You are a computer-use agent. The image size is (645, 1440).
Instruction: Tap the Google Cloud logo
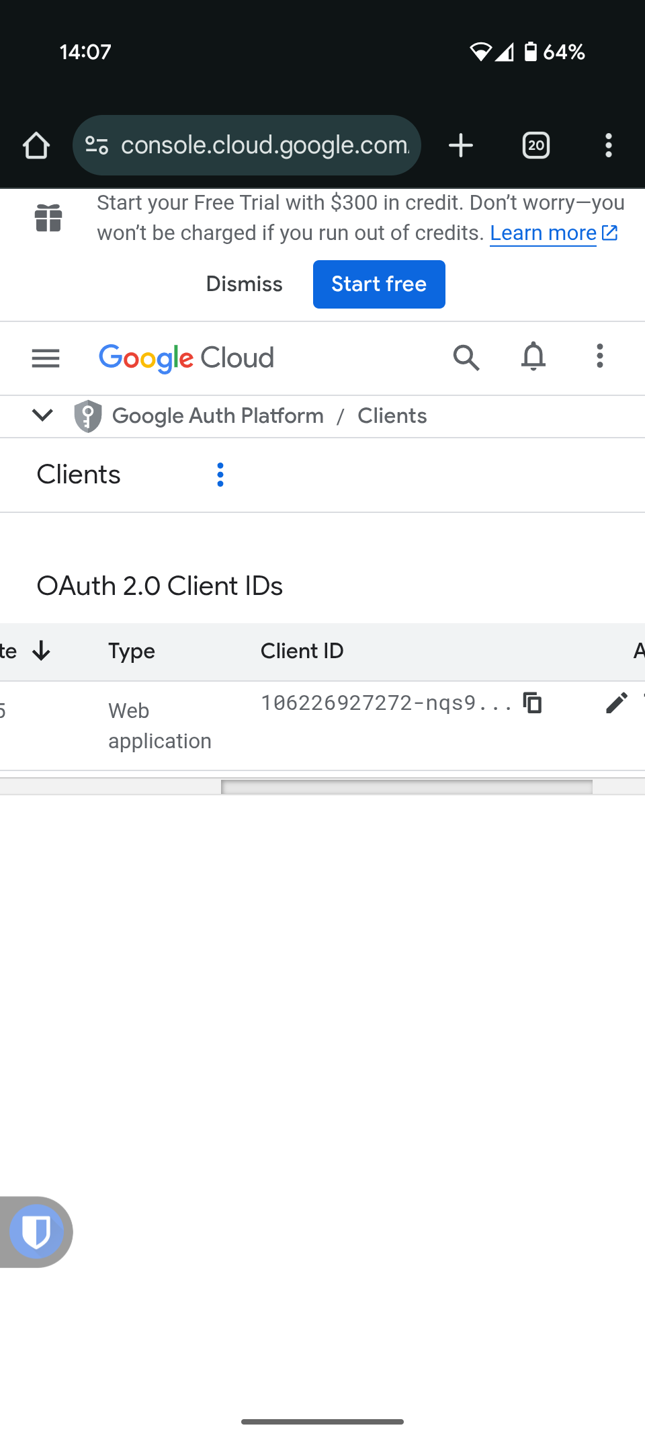click(x=187, y=358)
